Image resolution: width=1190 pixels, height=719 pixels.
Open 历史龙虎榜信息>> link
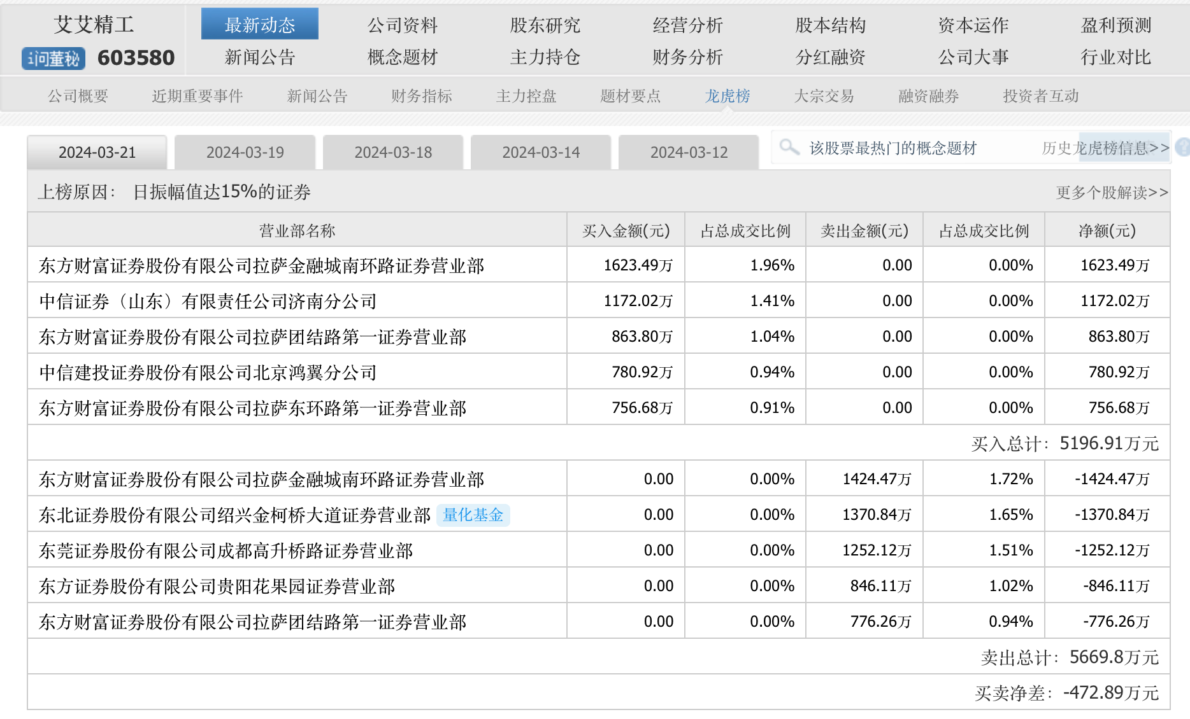1106,148
